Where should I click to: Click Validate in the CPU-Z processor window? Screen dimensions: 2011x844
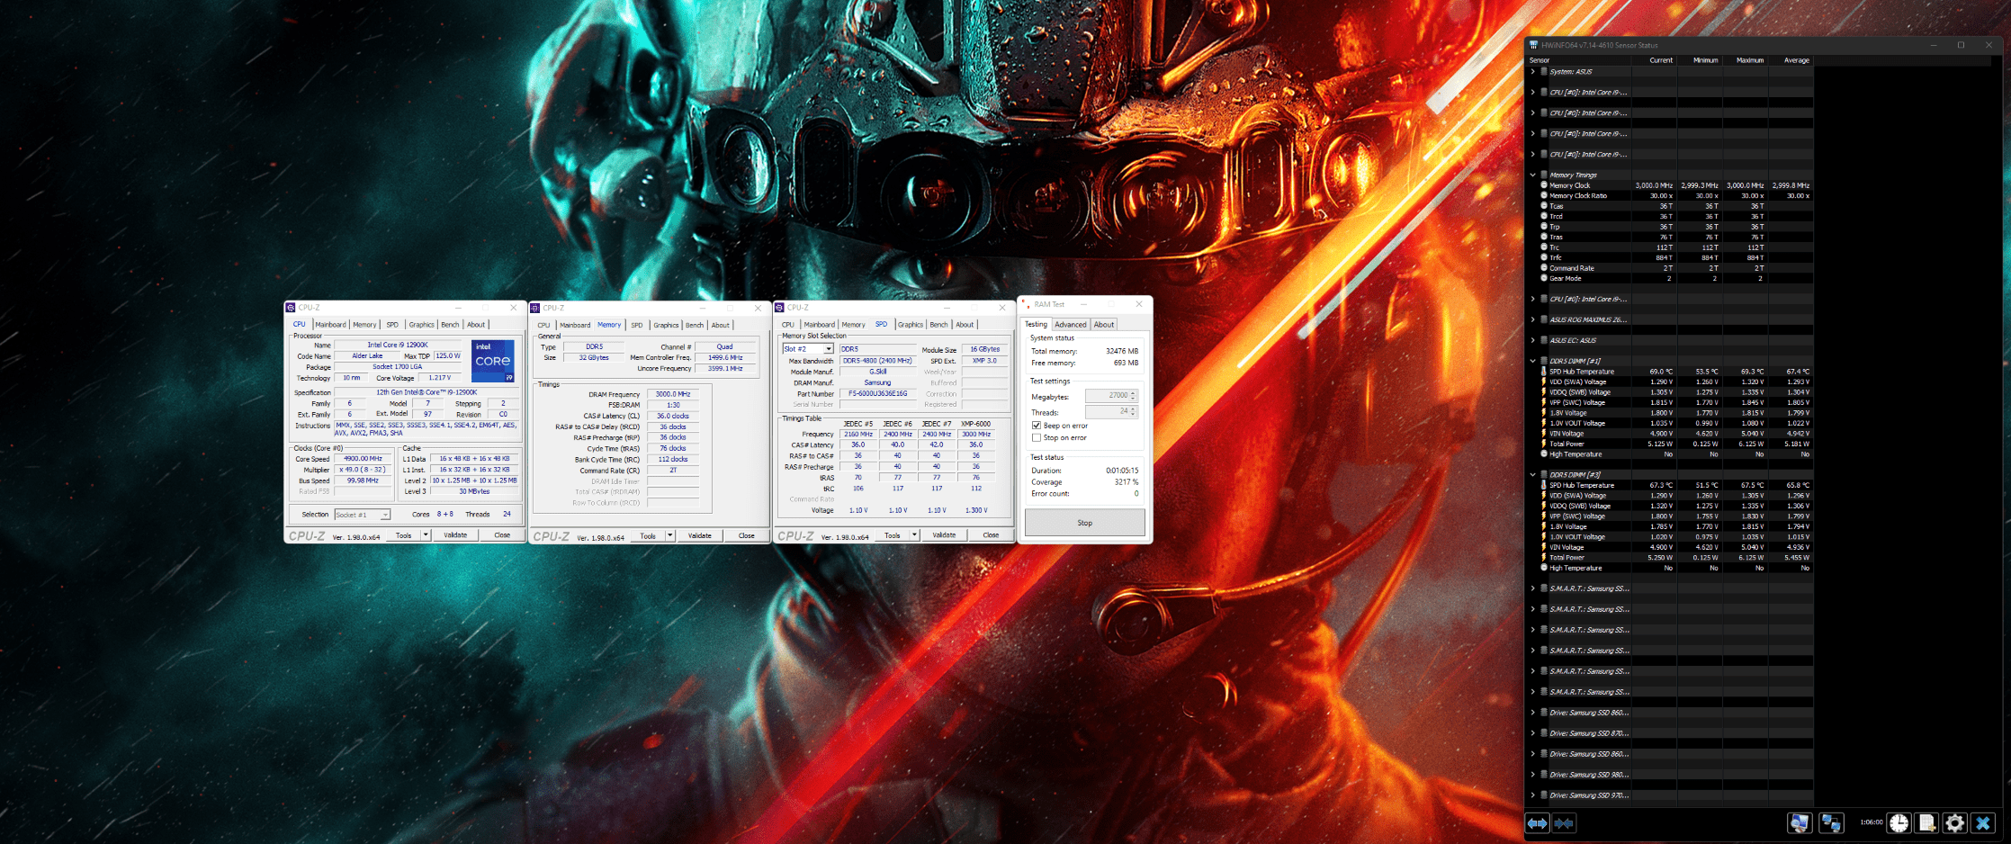point(455,535)
